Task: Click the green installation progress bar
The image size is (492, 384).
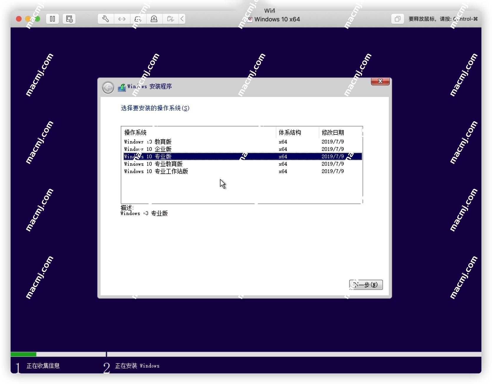Action: coord(23,354)
